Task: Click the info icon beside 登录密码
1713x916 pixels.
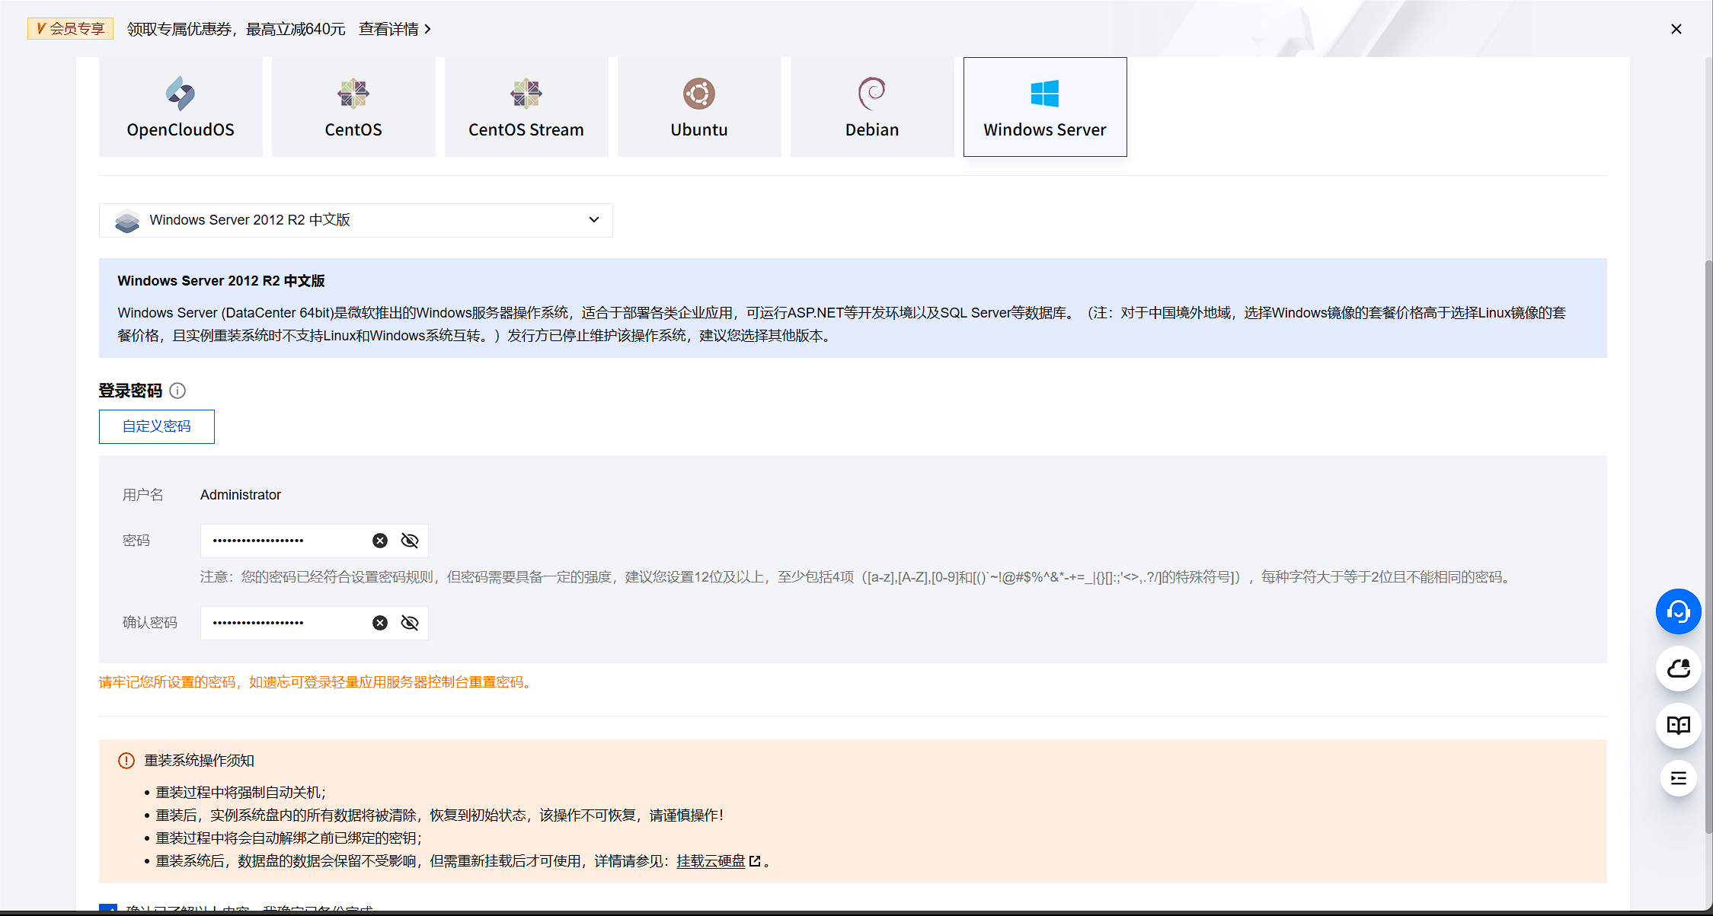Action: click(177, 391)
